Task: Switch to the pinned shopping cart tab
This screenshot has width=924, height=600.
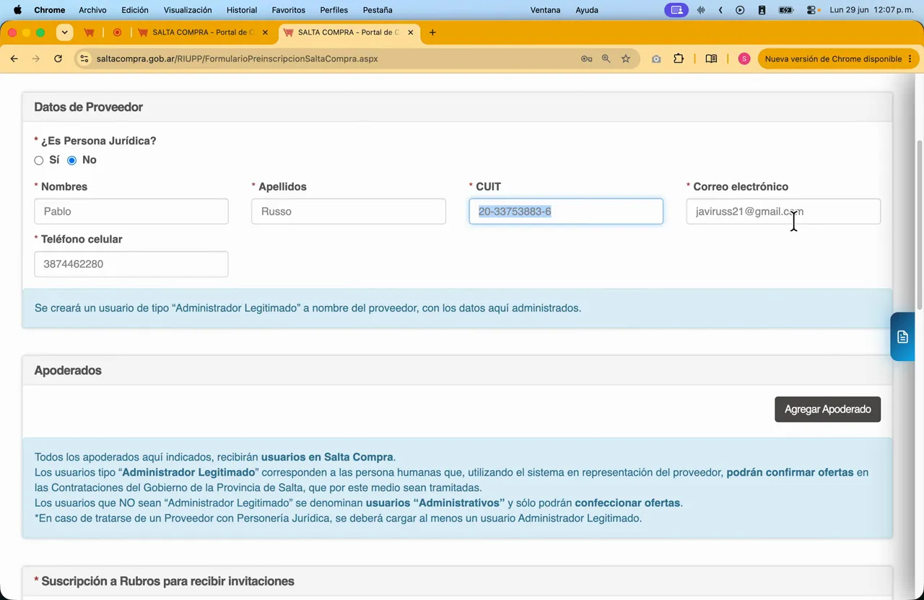Action: click(90, 32)
